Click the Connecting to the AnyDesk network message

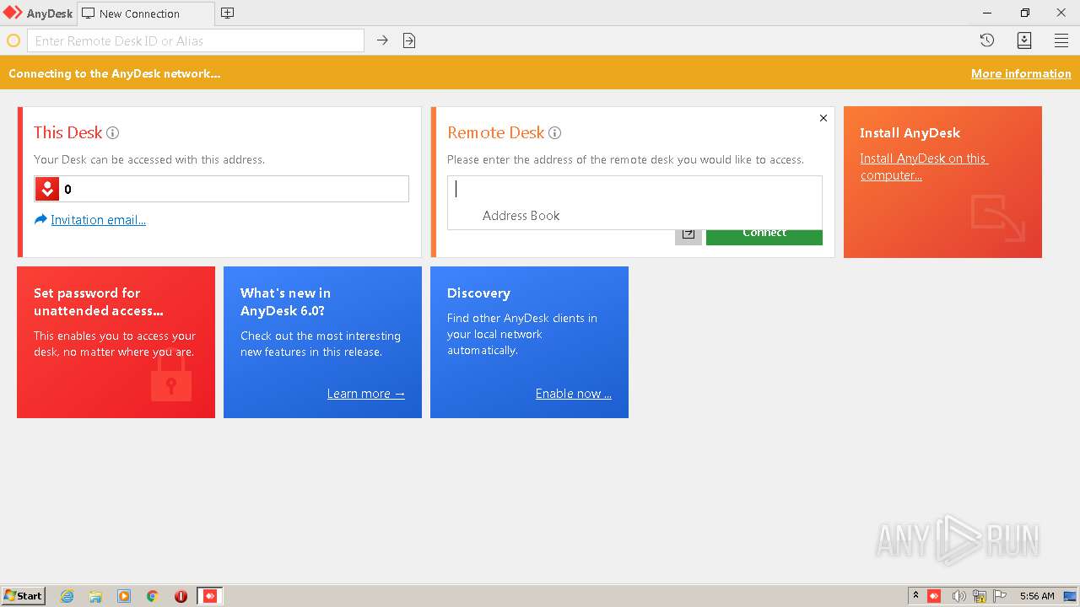coord(115,73)
